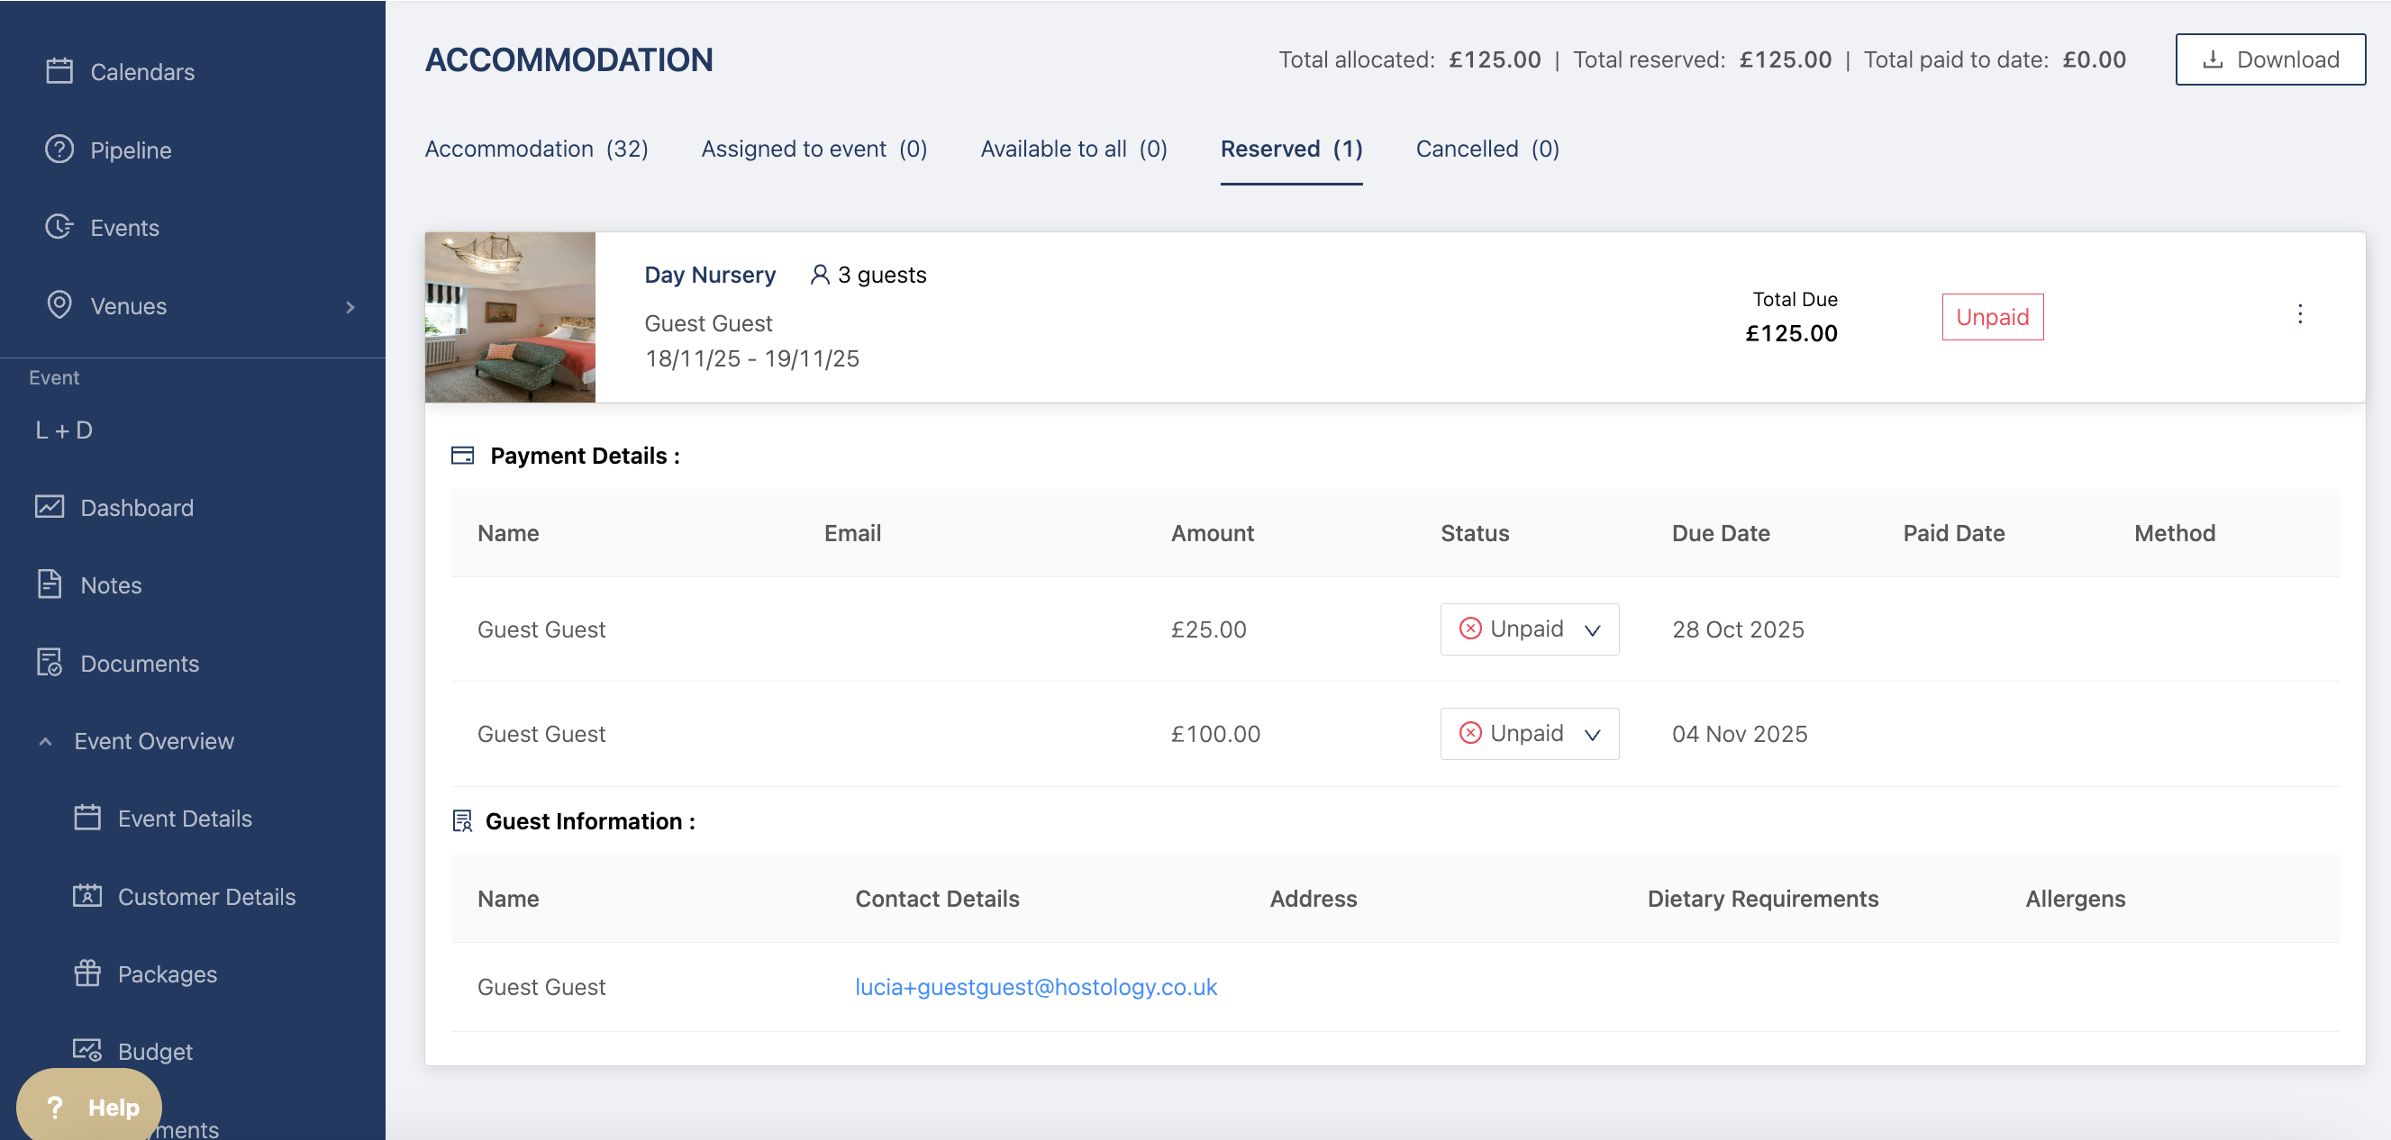The image size is (2391, 1140).
Task: Switch to the Cancelled (0) tab
Action: 1486,149
